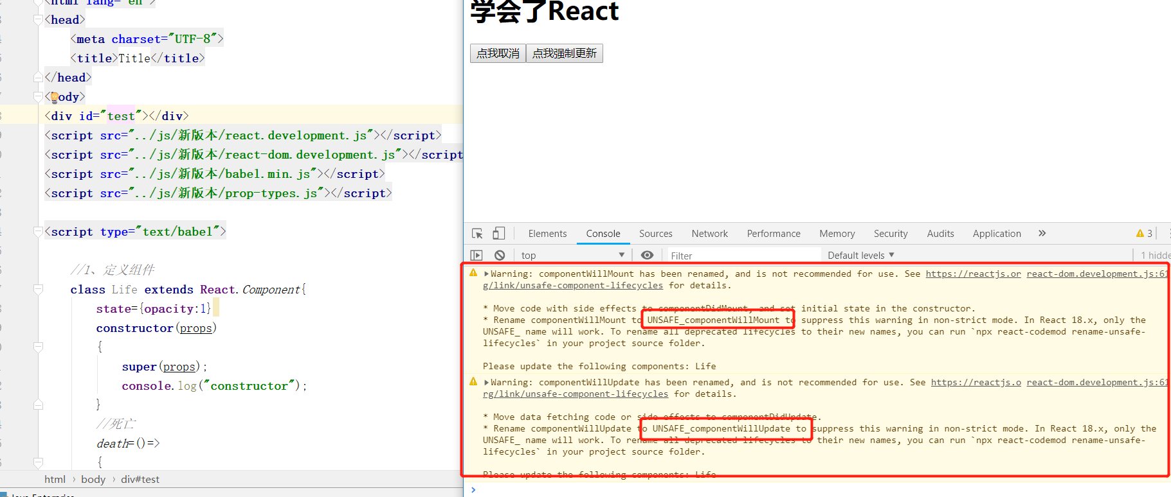Show more DevTools tabs via the double chevron
This screenshot has width=1171, height=497.
(x=1042, y=233)
